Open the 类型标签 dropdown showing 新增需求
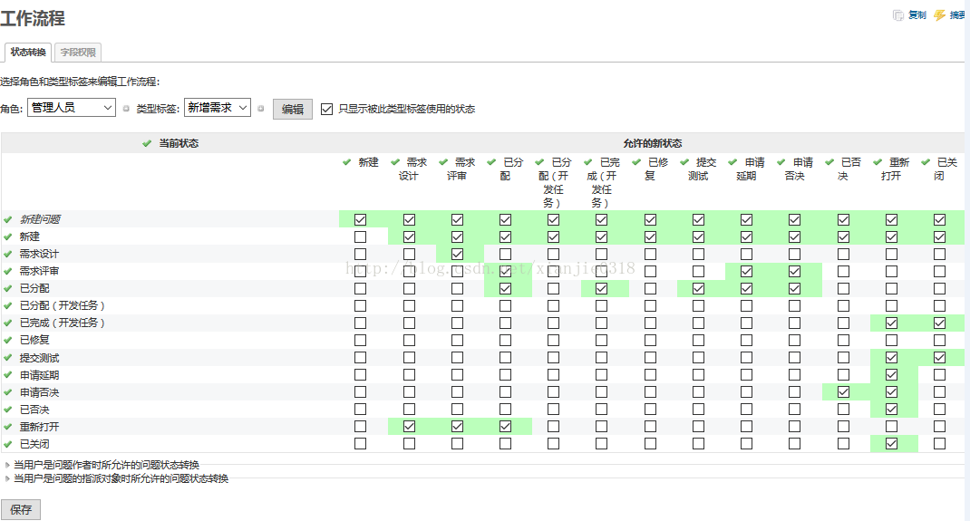Image resolution: width=970 pixels, height=521 pixels. [218, 108]
